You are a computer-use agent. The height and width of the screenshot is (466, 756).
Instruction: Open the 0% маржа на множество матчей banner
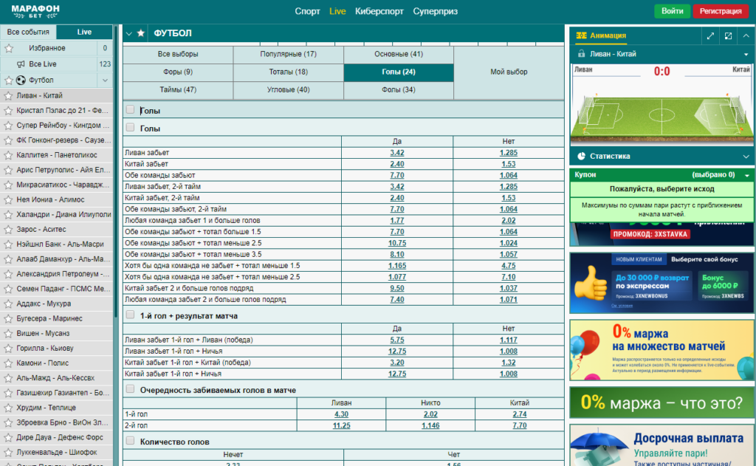pyautogui.click(x=661, y=350)
